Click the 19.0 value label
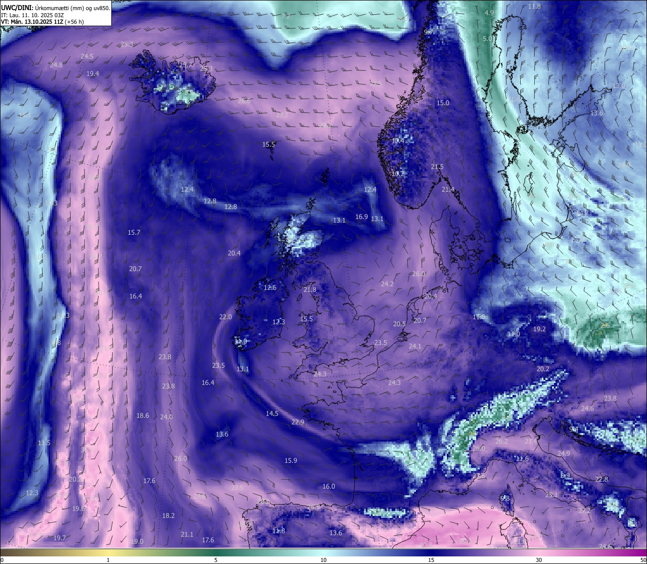This screenshot has height=564, width=647. [137, 541]
